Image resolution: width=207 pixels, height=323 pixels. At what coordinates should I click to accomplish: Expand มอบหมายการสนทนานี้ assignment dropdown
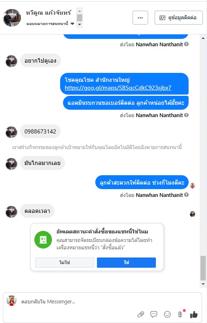[x=50, y=23]
